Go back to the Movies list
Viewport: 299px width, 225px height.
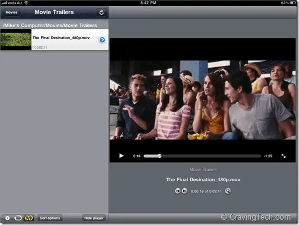(11, 12)
